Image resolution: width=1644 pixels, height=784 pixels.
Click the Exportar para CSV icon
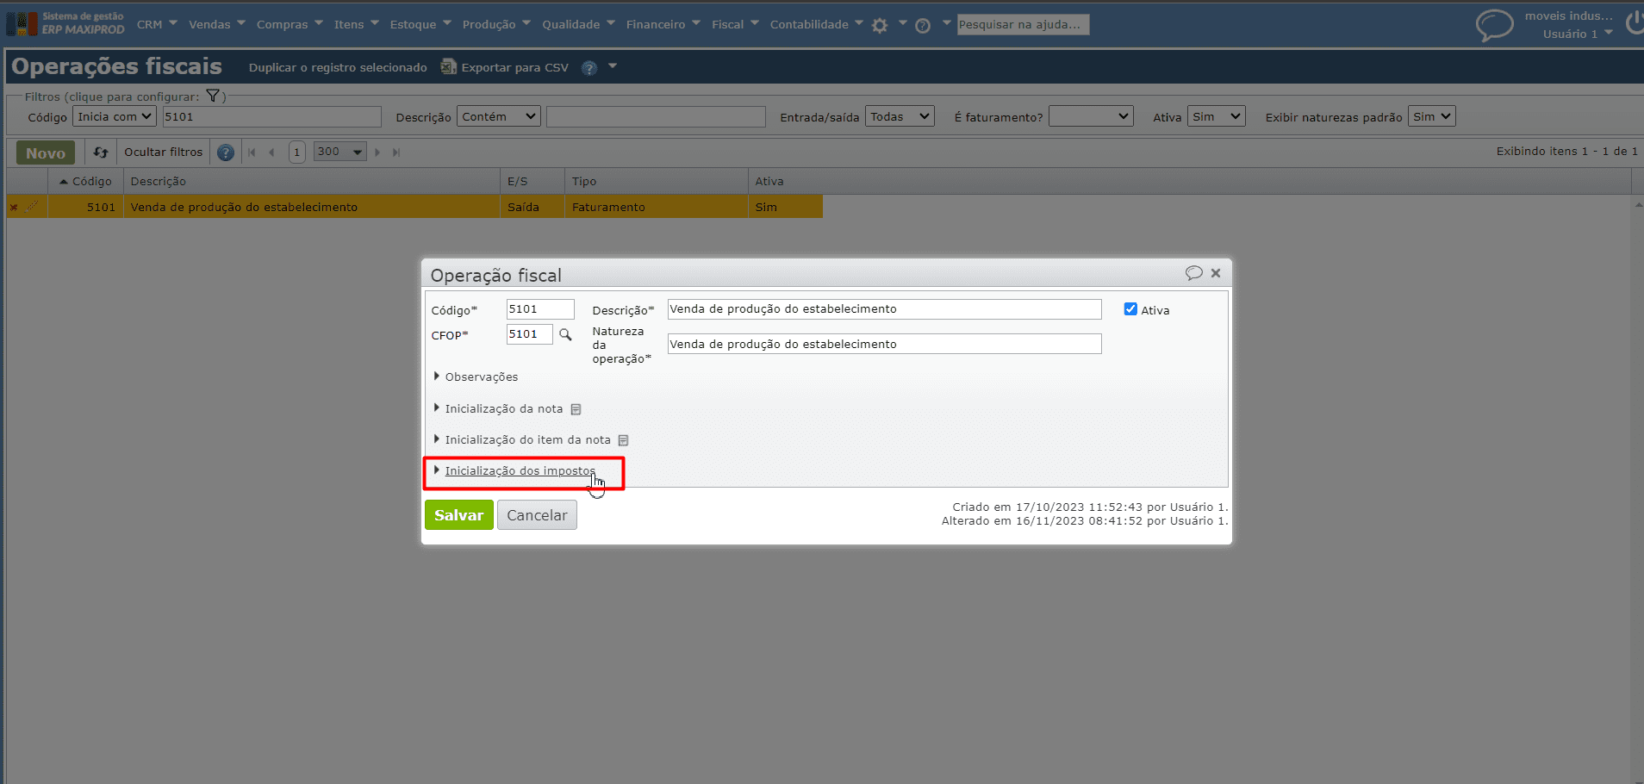[x=448, y=66]
